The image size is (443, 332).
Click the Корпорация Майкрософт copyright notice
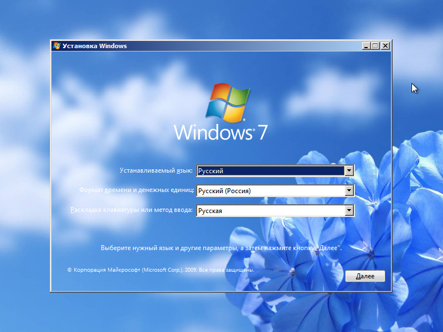tap(161, 270)
